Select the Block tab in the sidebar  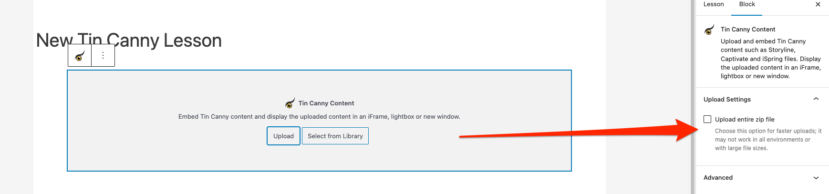(747, 4)
